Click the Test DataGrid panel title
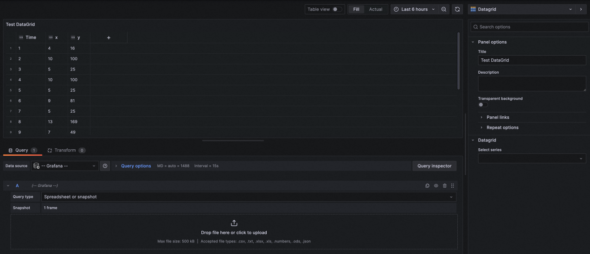Viewport: 590px width, 254px height. [20, 25]
